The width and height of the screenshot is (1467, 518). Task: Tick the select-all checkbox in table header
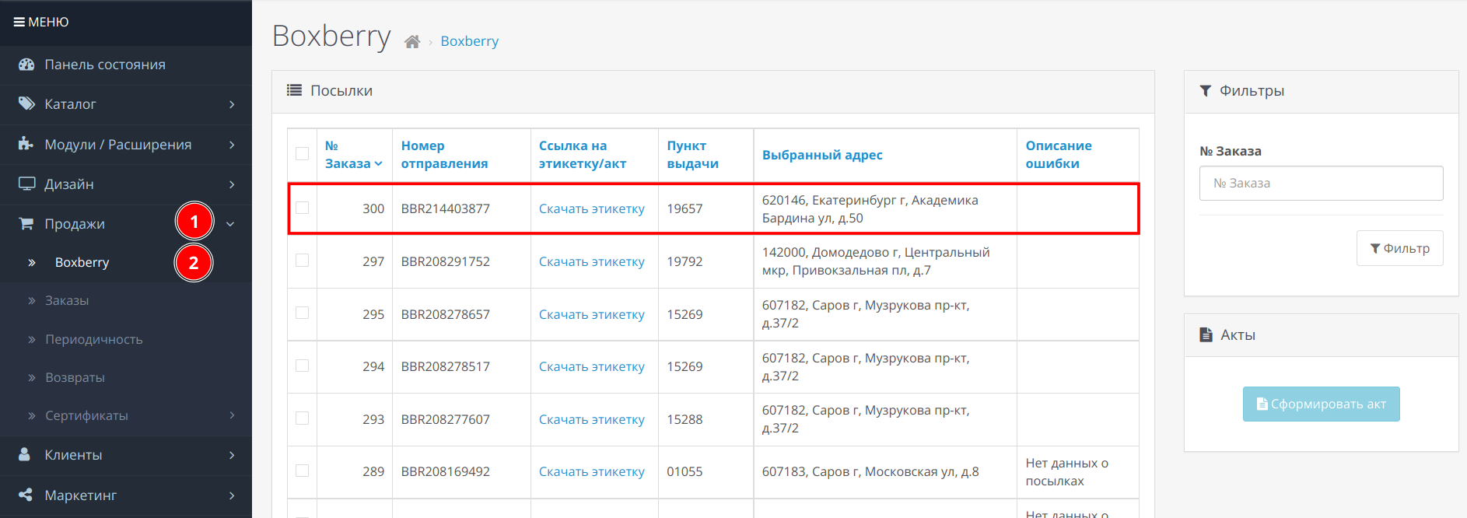click(x=302, y=154)
